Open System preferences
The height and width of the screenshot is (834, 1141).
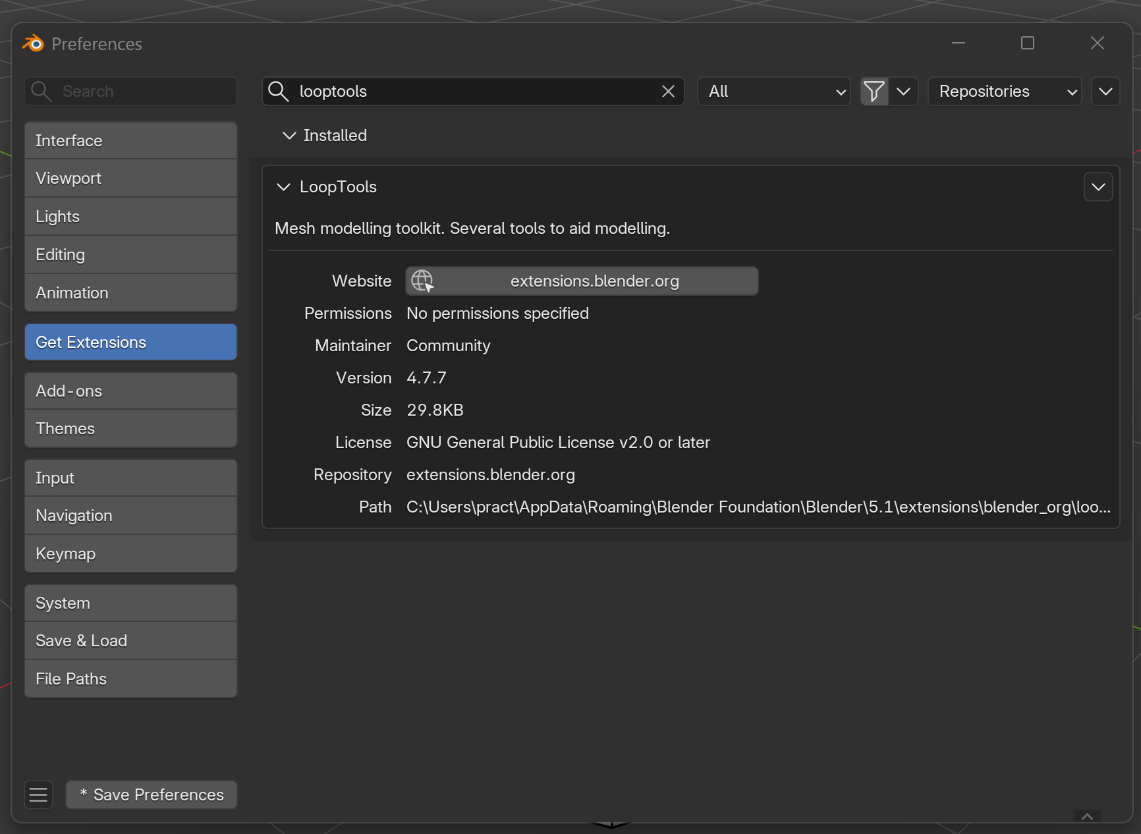[x=131, y=603]
